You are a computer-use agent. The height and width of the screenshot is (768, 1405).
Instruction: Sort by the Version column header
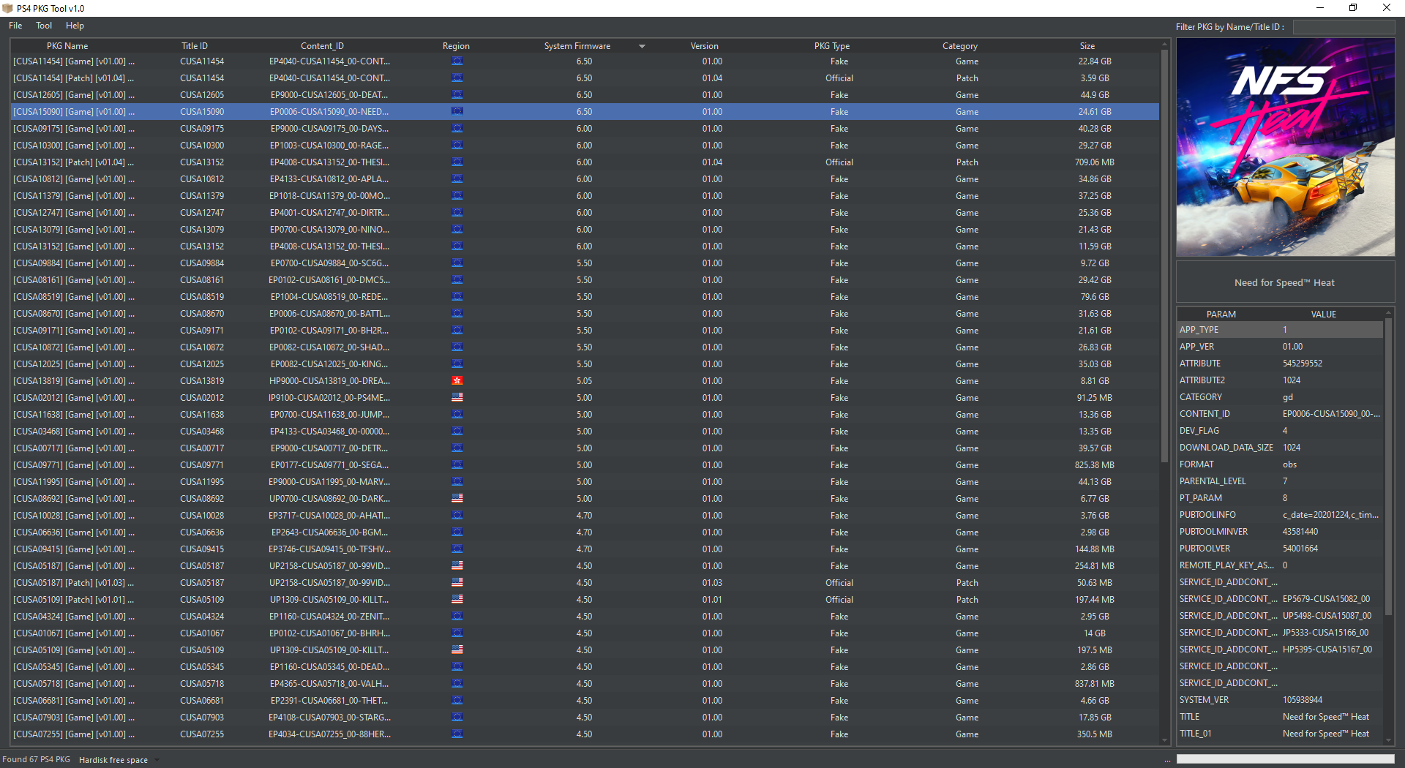coord(705,46)
